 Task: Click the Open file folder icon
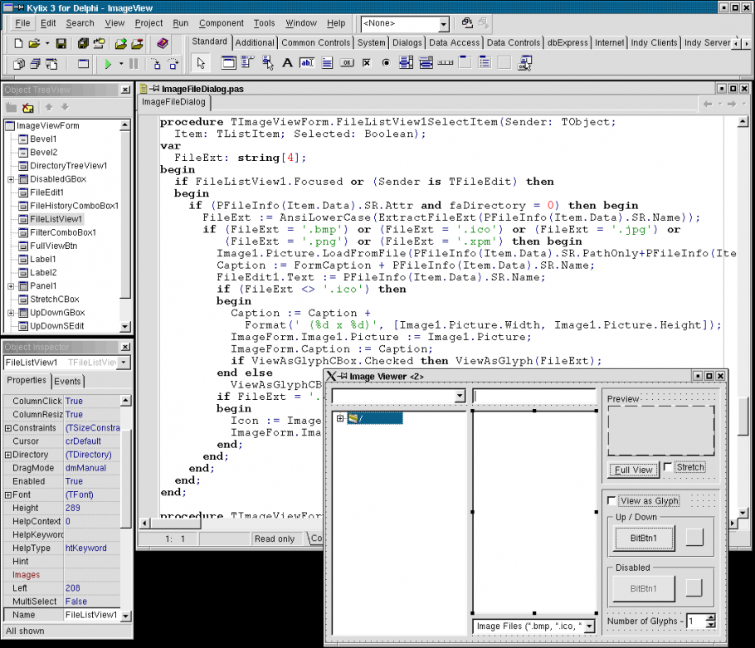point(34,43)
